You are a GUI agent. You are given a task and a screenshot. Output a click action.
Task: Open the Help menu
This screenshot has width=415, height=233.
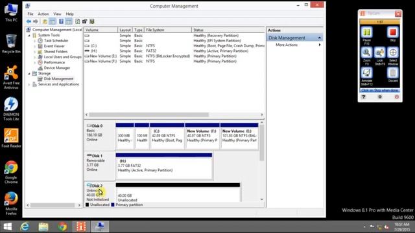pyautogui.click(x=69, y=14)
